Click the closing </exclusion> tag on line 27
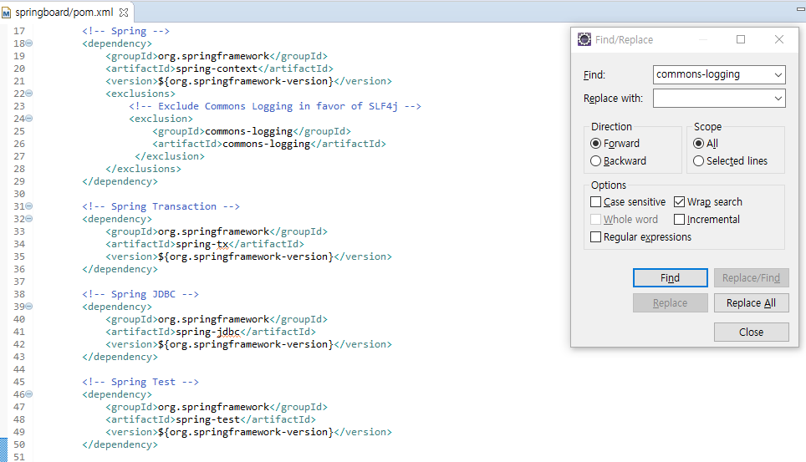This screenshot has width=806, height=462. pos(170,156)
